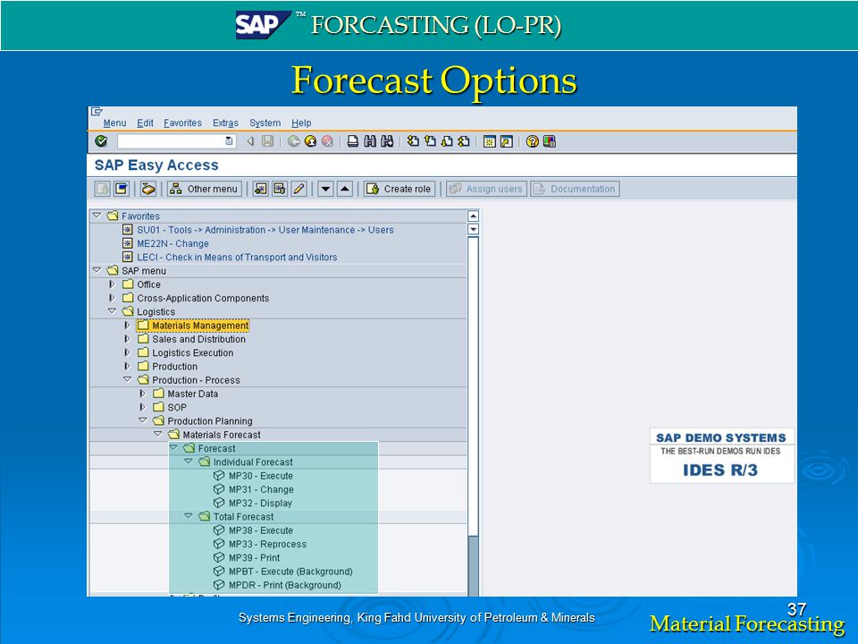Viewport: 858px width, 644px height.
Task: Click the Add to Favorites icon
Action: 260,189
